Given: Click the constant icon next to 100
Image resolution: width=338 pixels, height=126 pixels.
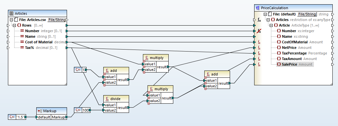Looking at the screenshot, I should coord(78,110).
